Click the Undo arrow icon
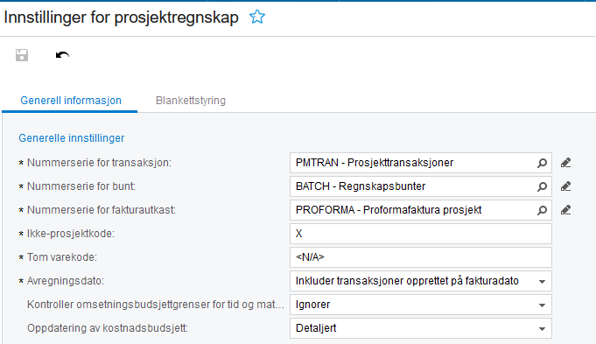596x344 pixels. (x=62, y=55)
